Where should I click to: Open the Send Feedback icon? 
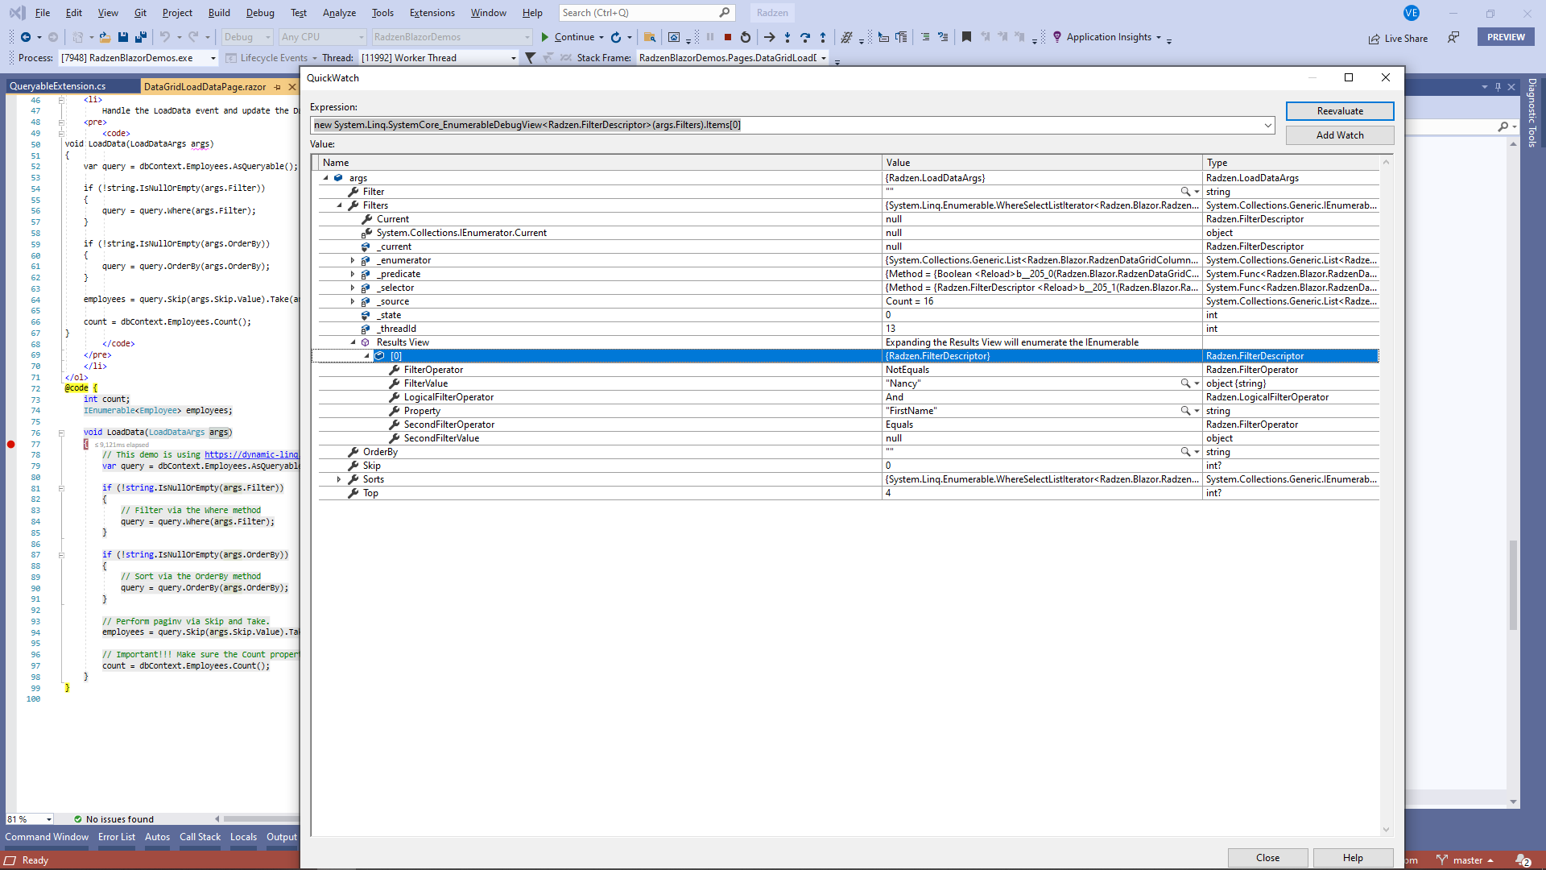click(x=1453, y=37)
